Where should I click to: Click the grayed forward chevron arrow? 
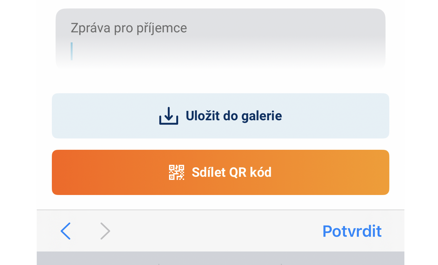pos(105,231)
